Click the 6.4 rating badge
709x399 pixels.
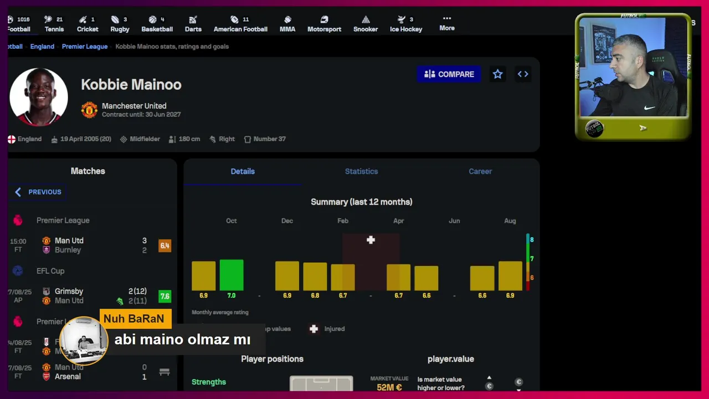pyautogui.click(x=165, y=245)
